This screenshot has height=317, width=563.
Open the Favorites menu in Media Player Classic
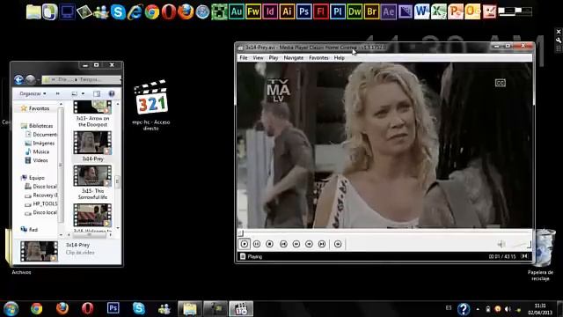(x=318, y=57)
